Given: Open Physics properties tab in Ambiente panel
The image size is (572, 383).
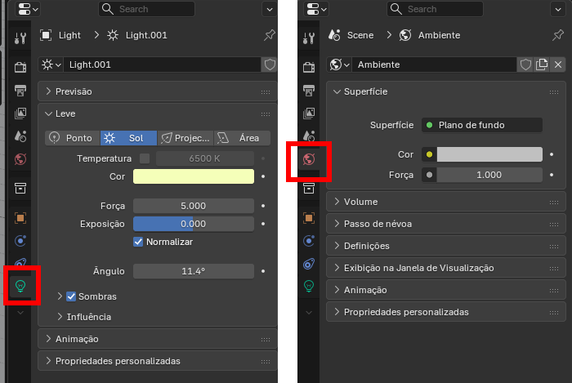Looking at the screenshot, I should pyautogui.click(x=309, y=241).
